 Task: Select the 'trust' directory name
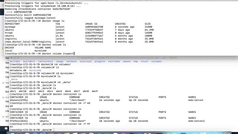pos(145,61)
